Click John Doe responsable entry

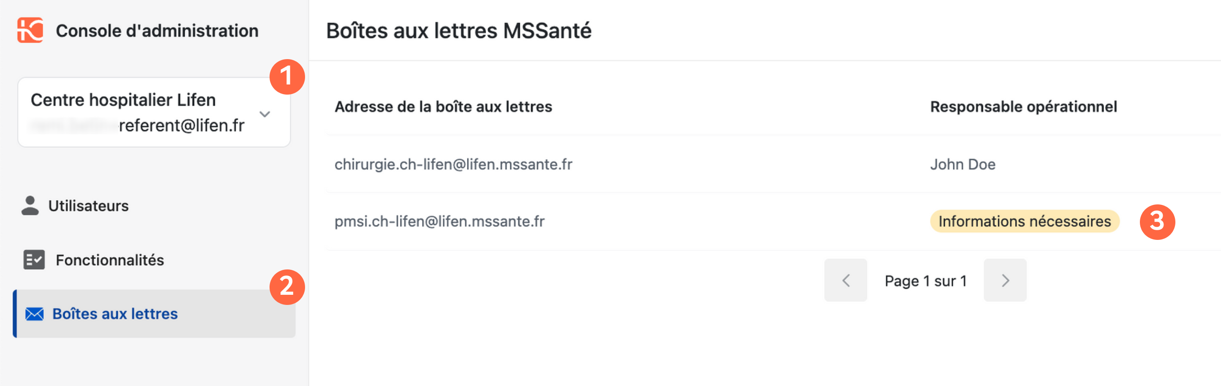pos(962,164)
